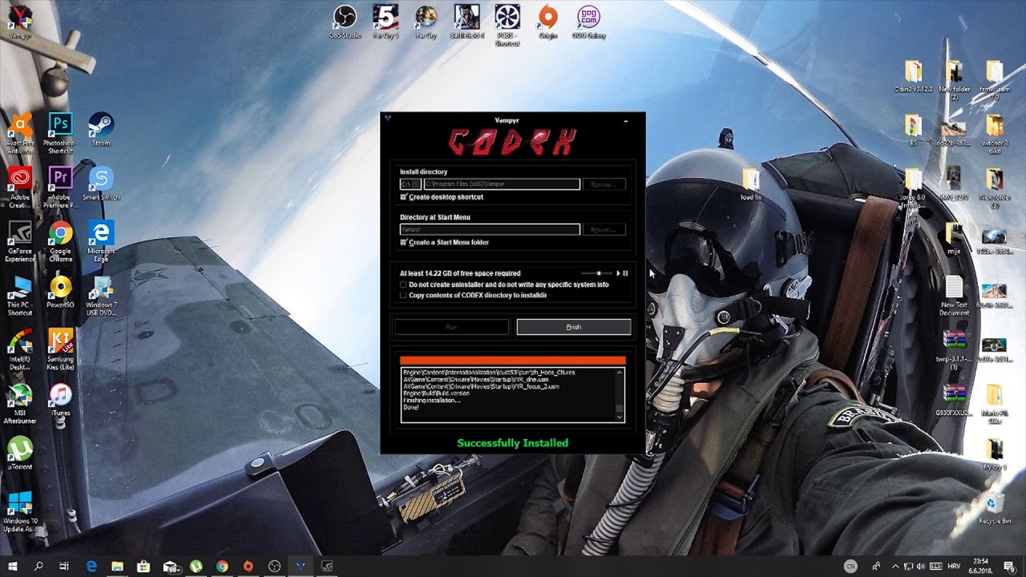Uncheck Create desktop shortcut option

pyautogui.click(x=404, y=197)
